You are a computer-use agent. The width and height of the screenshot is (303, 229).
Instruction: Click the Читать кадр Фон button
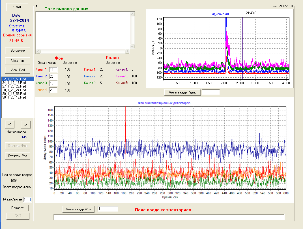coord(78,209)
